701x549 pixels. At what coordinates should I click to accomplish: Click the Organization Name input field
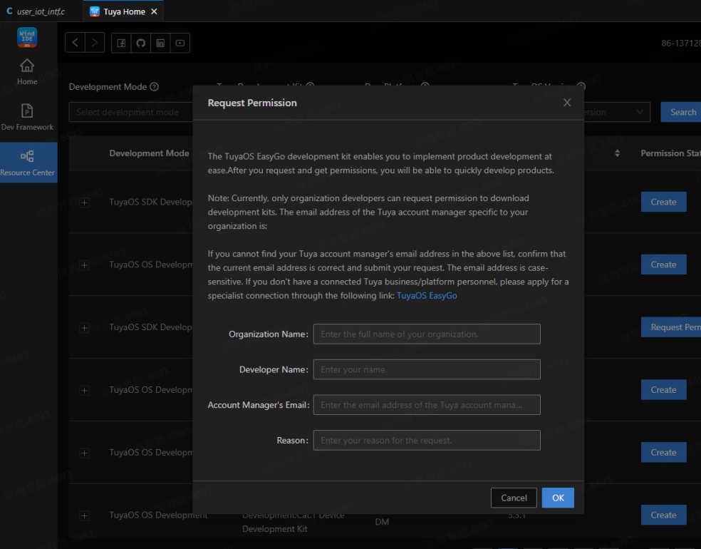coord(427,334)
